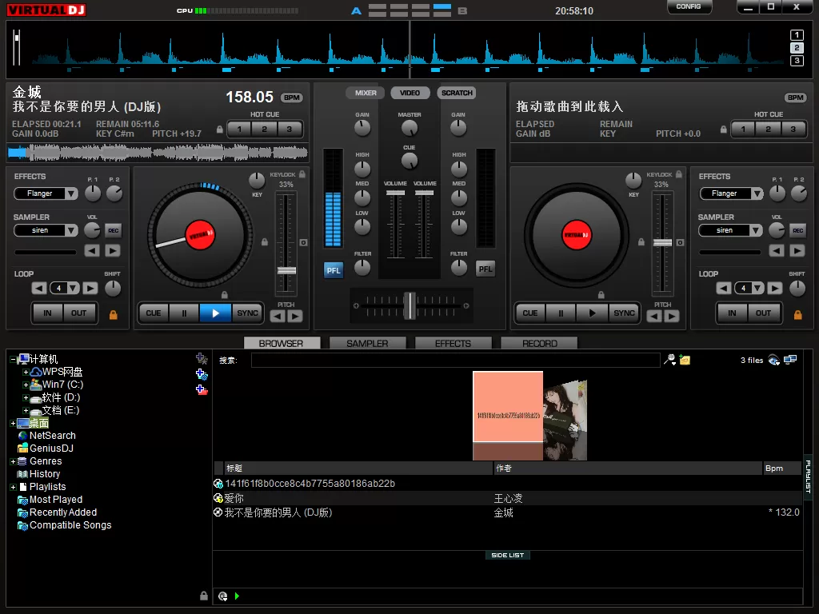Switch to the SAMPLER tab
This screenshot has width=819, height=614.
click(x=367, y=344)
